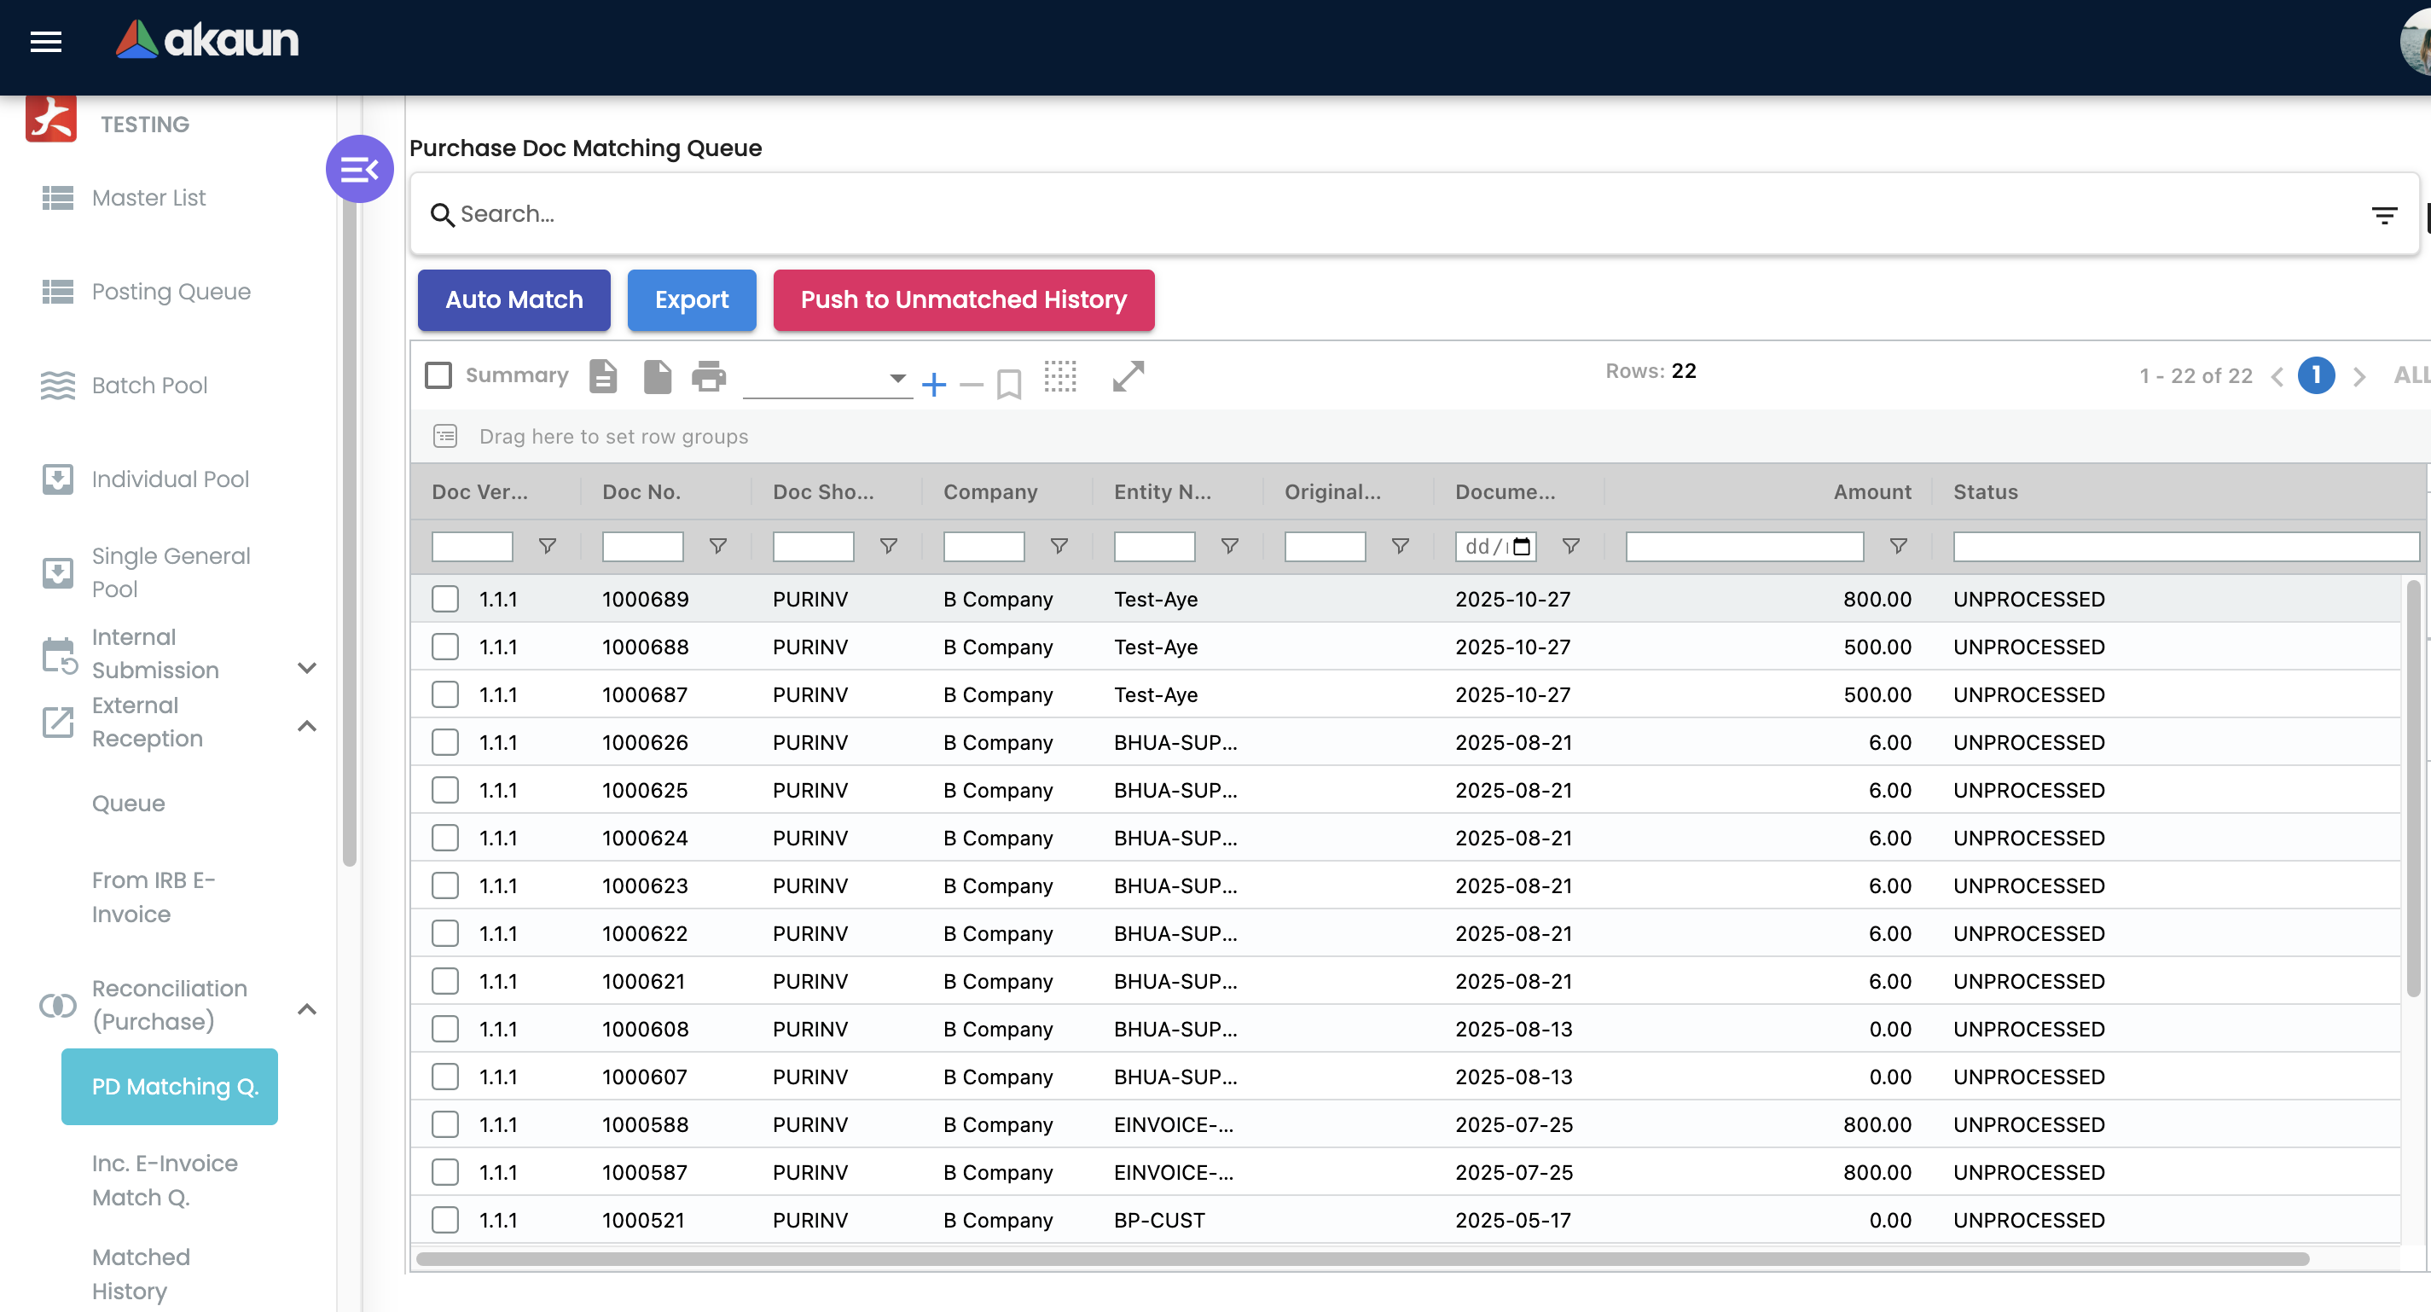Viewport: 2431px width, 1312px height.
Task: Open filter funnel for Original column
Action: click(1401, 547)
